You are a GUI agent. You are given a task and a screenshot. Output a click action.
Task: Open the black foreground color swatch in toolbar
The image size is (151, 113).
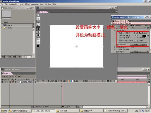pos(38,46)
